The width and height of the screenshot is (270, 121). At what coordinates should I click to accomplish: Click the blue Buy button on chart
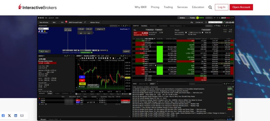pos(82,77)
